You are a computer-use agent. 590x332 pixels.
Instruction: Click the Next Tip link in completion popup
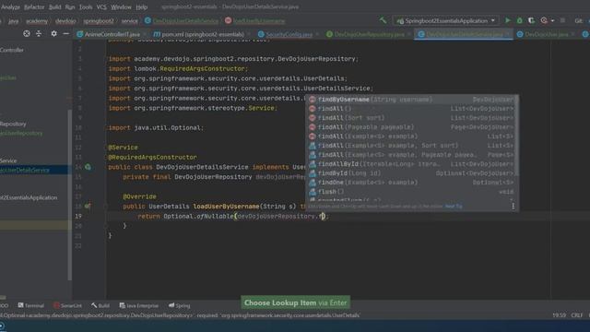pyautogui.click(x=454, y=207)
